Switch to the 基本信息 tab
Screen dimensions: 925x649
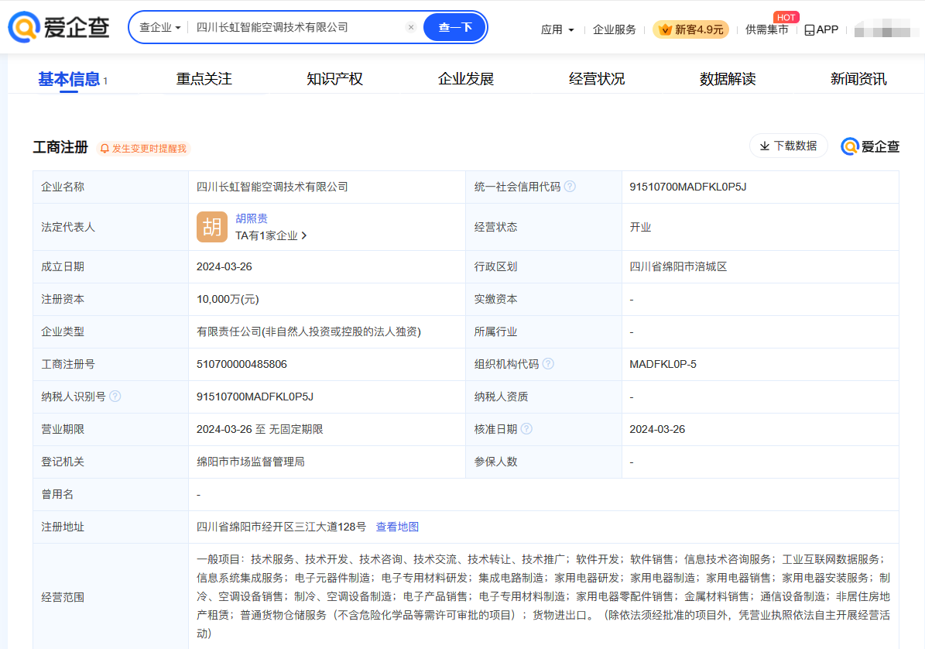pyautogui.click(x=69, y=79)
